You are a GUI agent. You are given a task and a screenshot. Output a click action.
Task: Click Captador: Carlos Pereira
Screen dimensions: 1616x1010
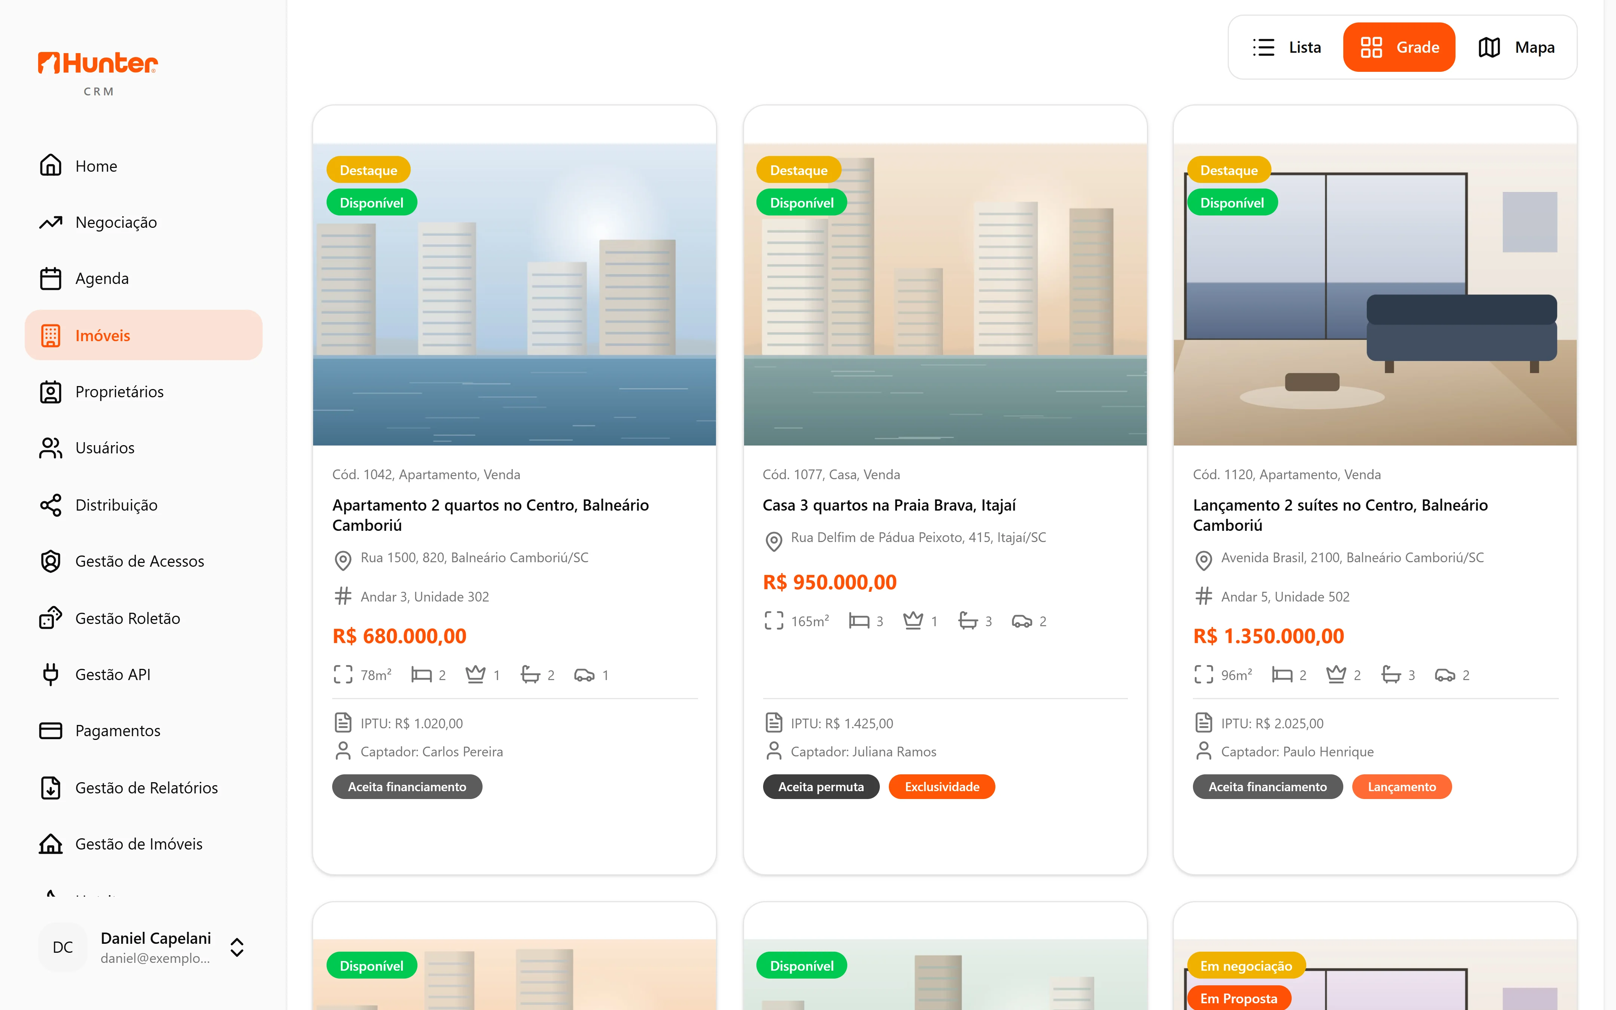(431, 752)
